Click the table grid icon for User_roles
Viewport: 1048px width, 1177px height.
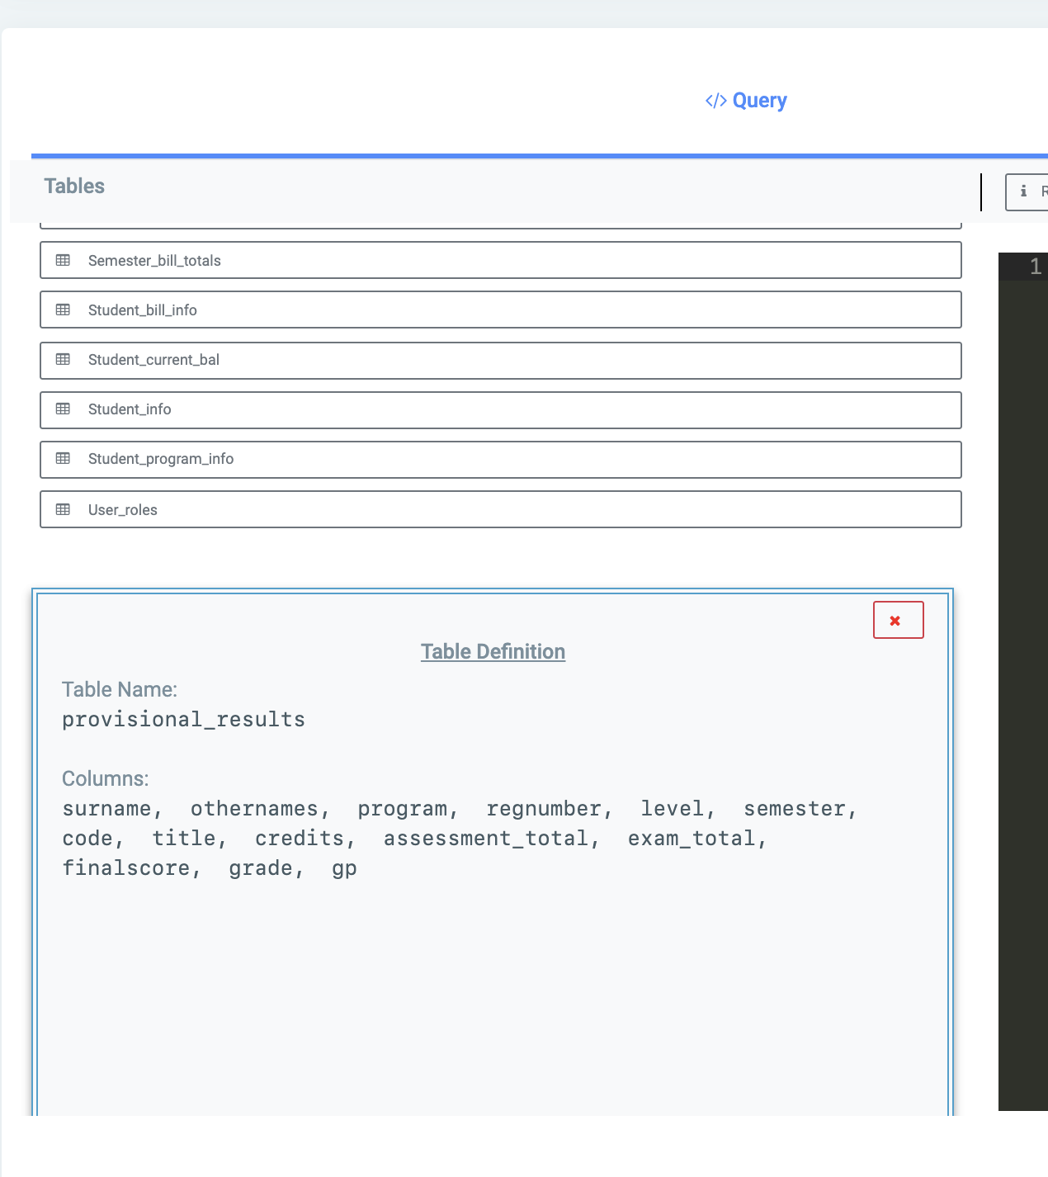64,509
